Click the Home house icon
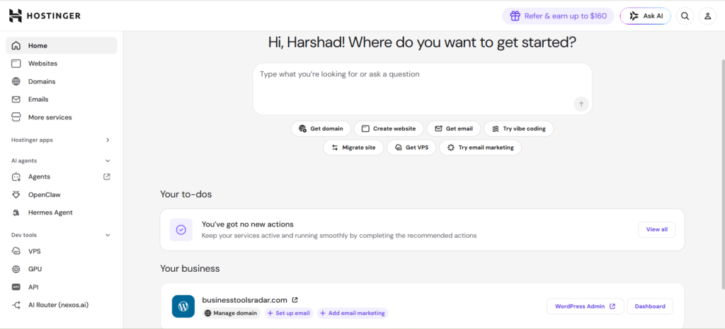725x329 pixels. 16,46
